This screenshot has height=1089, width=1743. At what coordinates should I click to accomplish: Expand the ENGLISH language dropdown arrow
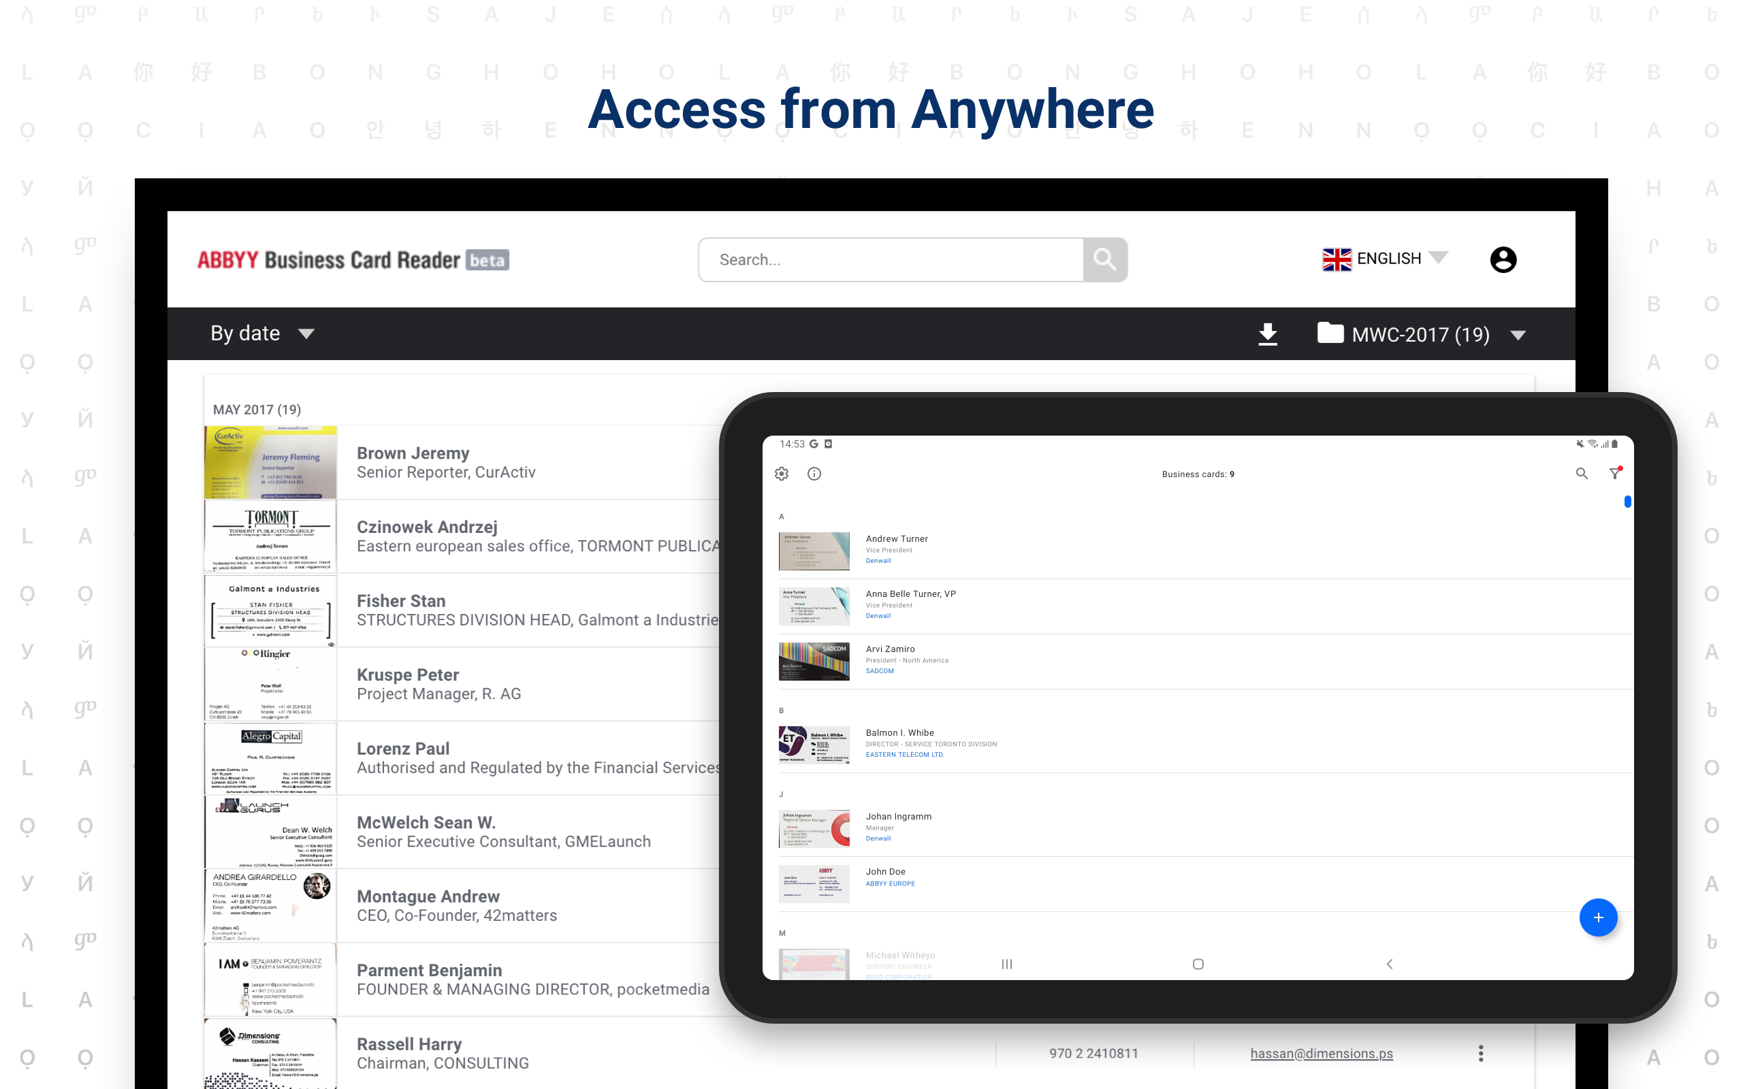click(1439, 258)
